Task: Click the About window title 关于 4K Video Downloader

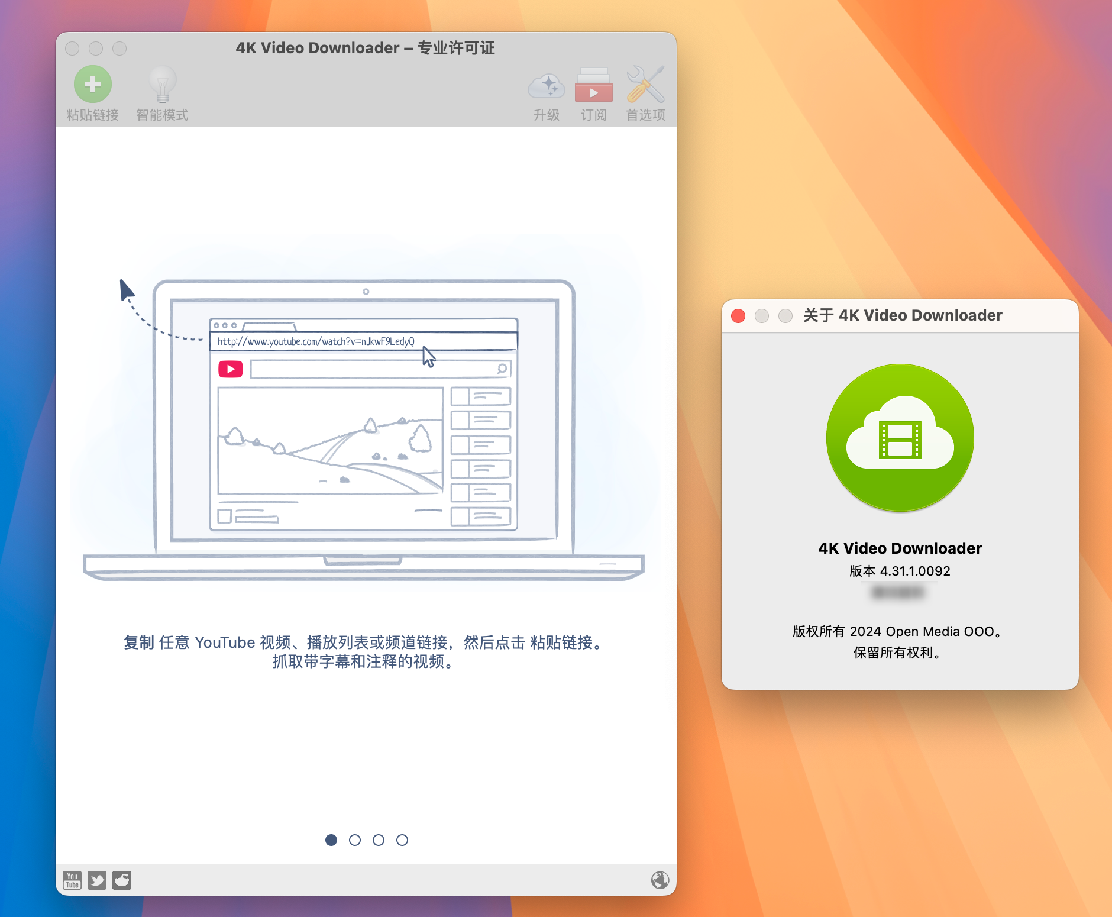Action: point(903,315)
